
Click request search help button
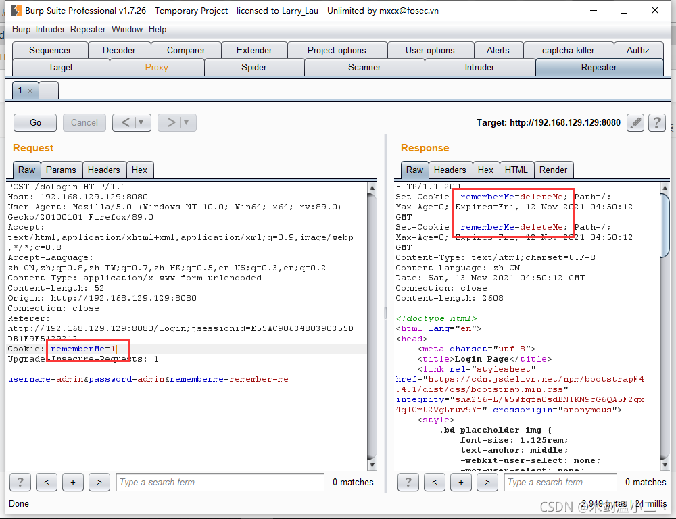click(x=20, y=482)
